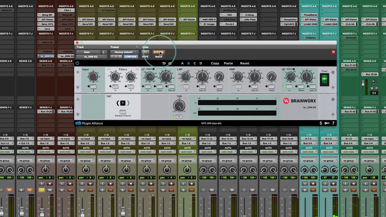Click the Out level meter
Screen dimensions: 386x217
coord(237,113)
